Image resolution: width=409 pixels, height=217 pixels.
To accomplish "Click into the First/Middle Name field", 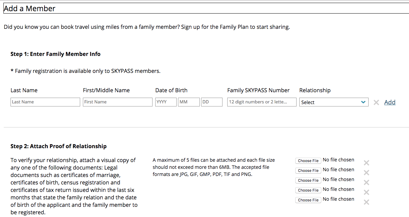I will click(x=118, y=102).
